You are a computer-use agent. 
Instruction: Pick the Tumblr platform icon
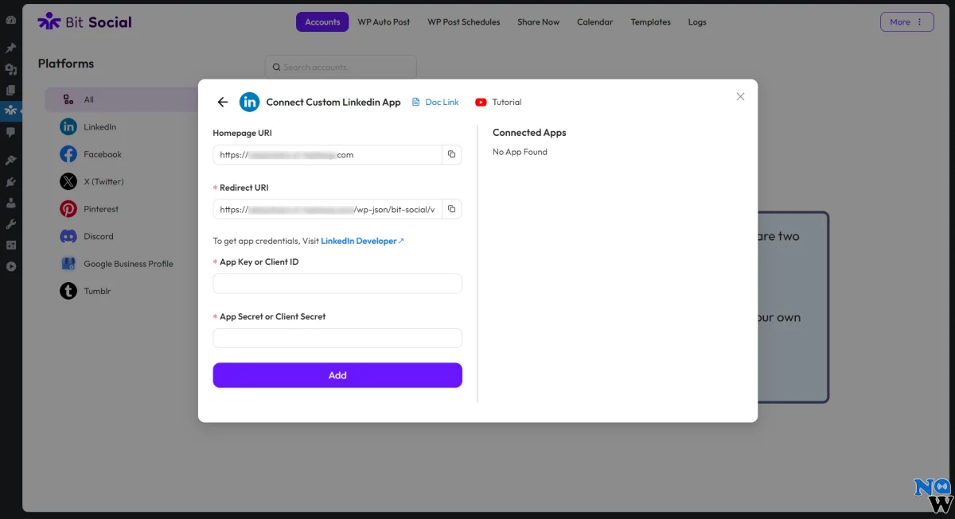69,291
